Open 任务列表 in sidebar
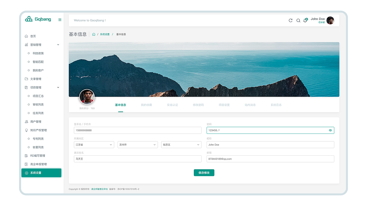This screenshot has width=367, height=206. pos(38,113)
